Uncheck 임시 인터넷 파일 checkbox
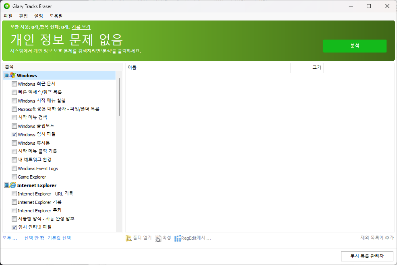The image size is (397, 265). tap(14, 227)
